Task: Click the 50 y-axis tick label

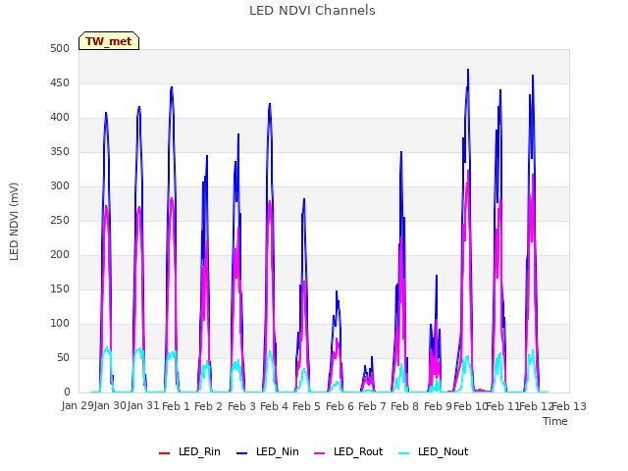Action: (63, 357)
